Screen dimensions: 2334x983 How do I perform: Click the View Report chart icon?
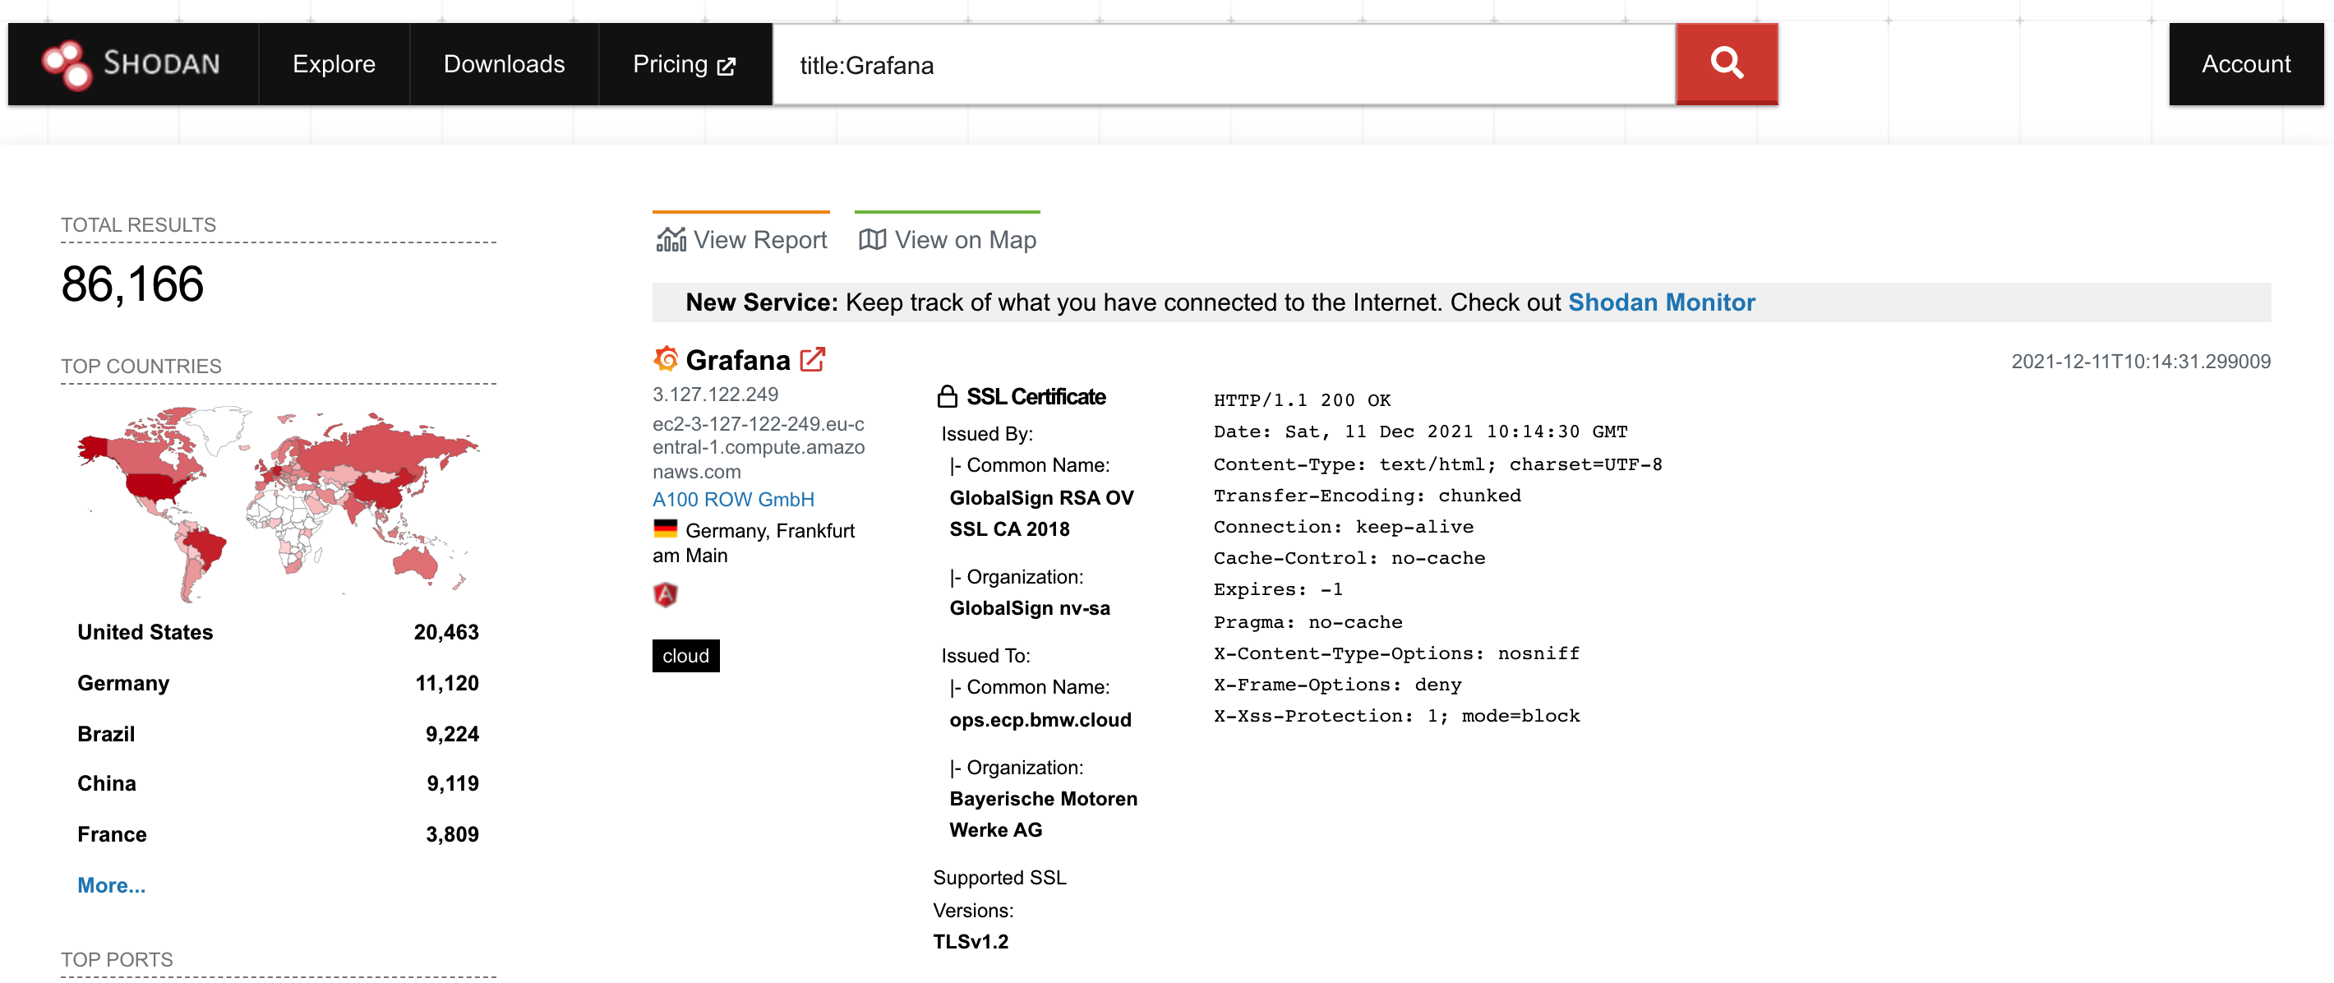pos(671,239)
